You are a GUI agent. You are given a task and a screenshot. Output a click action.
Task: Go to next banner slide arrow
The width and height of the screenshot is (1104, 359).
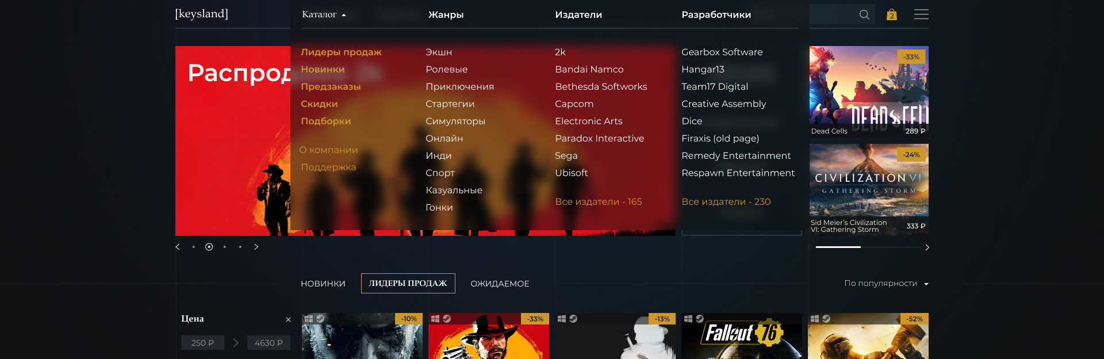(x=256, y=247)
